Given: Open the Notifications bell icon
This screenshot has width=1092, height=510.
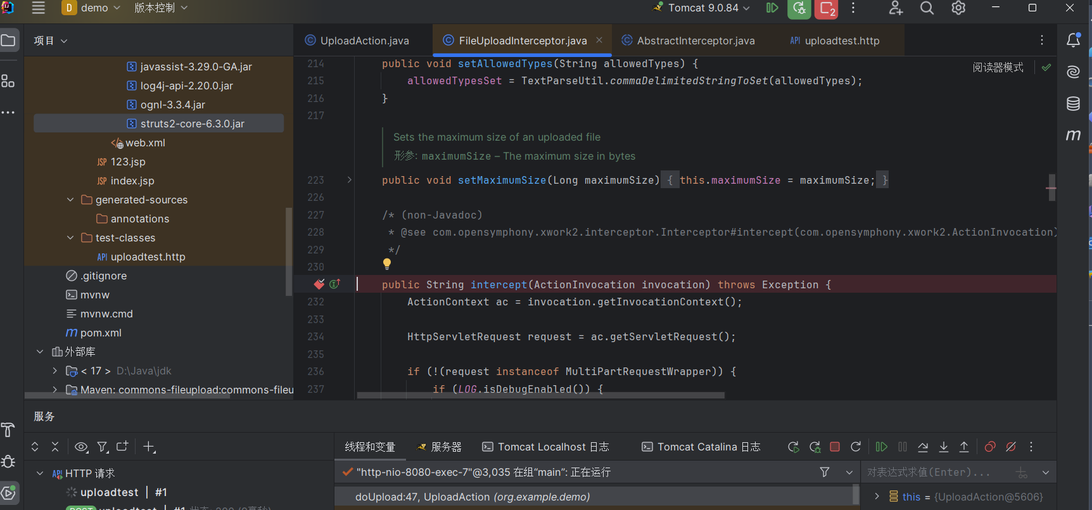Looking at the screenshot, I should pos(1074,40).
